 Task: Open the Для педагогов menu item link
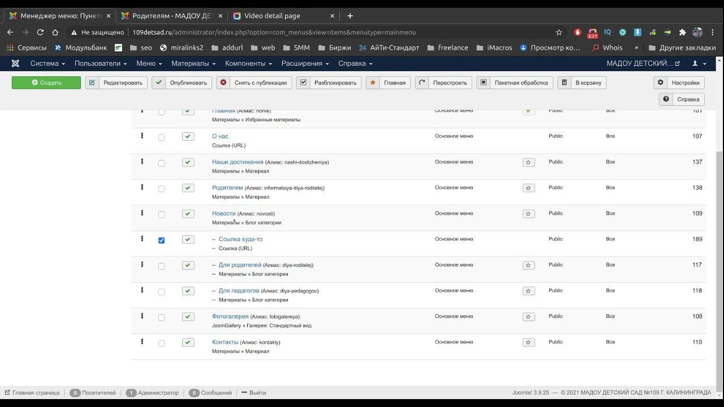pos(239,291)
